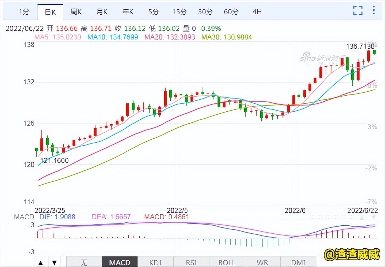Click the black up arrow button

(x=41, y=262)
